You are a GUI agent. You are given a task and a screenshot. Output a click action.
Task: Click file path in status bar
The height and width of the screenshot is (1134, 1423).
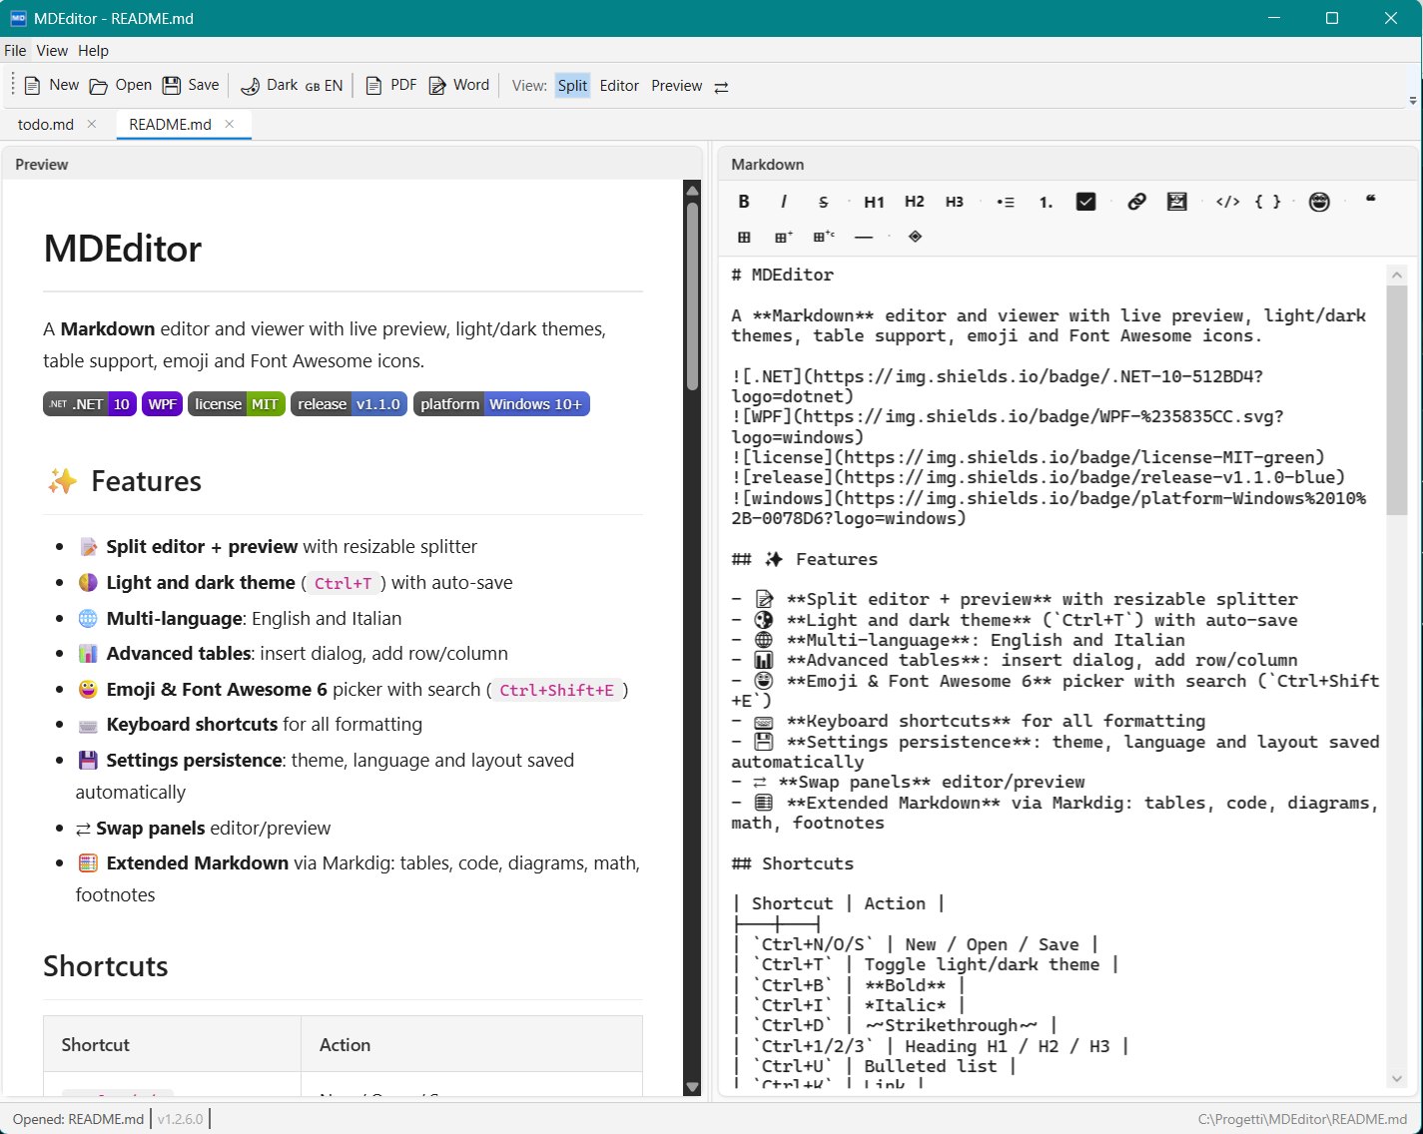tap(1302, 1120)
